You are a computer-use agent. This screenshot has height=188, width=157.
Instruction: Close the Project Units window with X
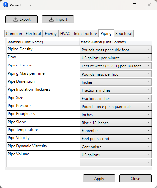pos(149,5)
